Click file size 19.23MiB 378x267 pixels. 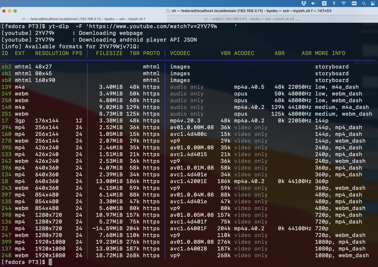(x=109, y=242)
